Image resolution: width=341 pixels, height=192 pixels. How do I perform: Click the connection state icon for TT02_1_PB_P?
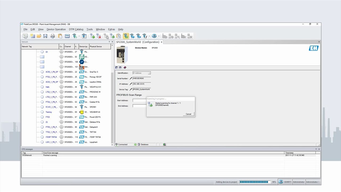click(61, 132)
